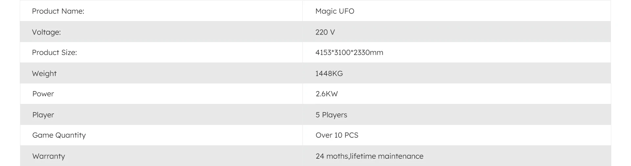Click the '4153*3100*2330mm' dimension text
631x166 pixels.
pos(349,53)
